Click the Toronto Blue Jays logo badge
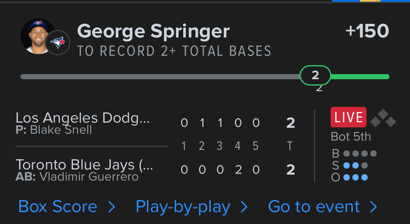This screenshot has height=224, width=410. [x=57, y=42]
